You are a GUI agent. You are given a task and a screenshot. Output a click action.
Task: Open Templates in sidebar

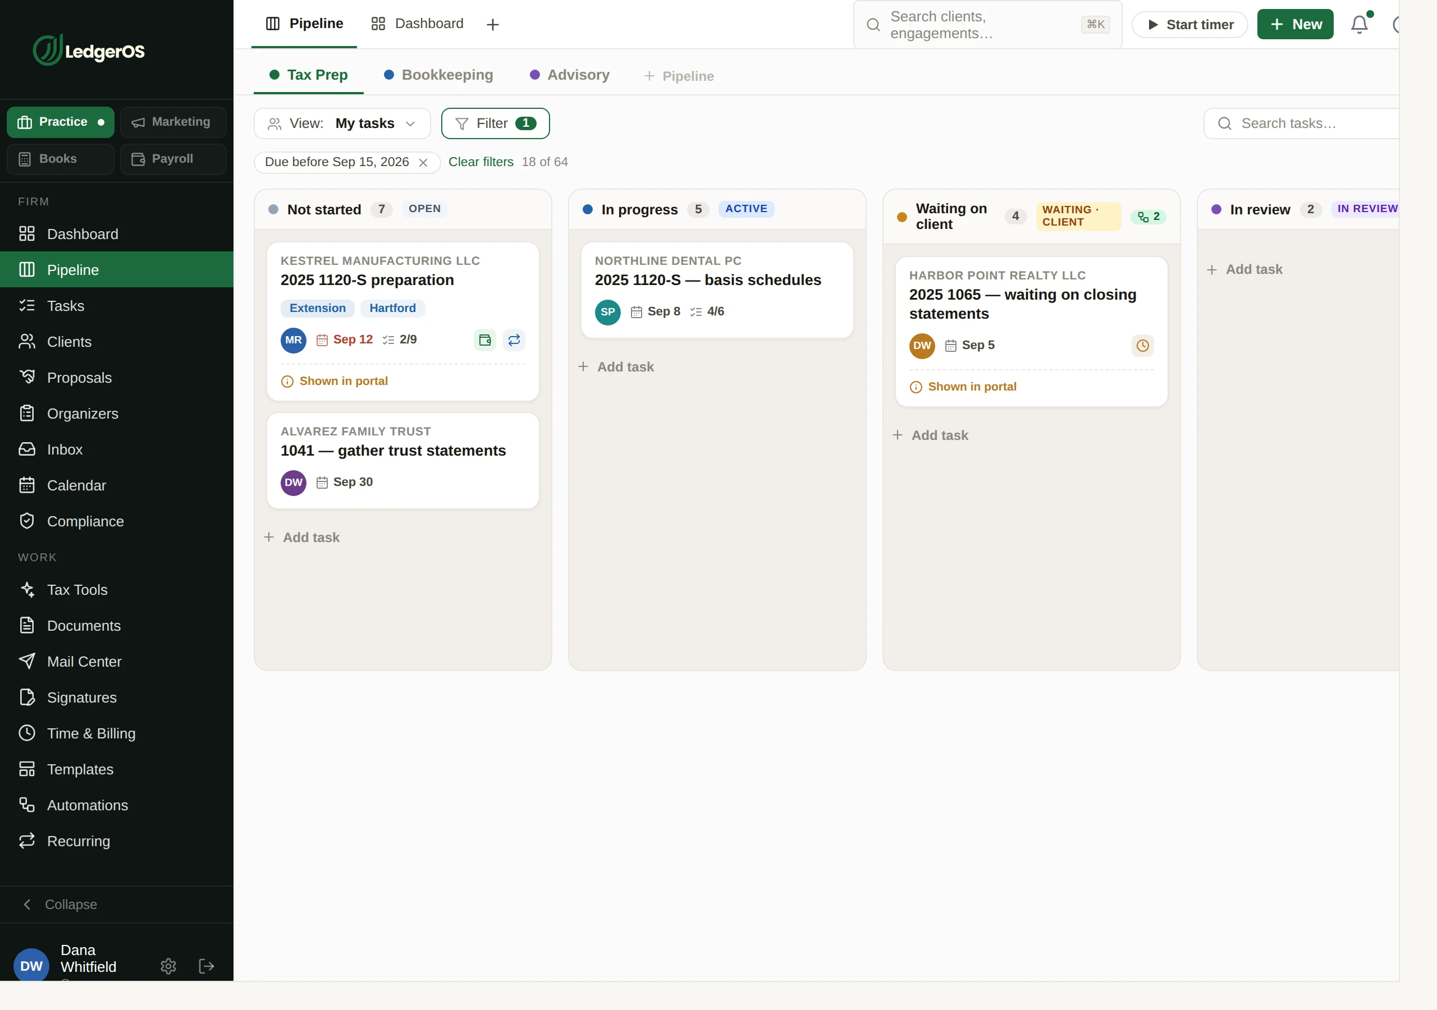[x=116, y=769]
